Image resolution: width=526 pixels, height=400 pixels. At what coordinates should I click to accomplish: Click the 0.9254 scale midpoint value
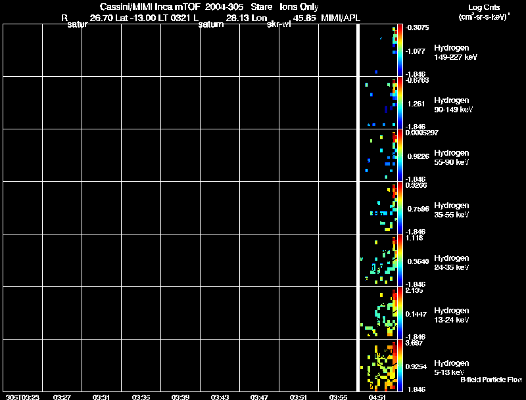coord(416,367)
